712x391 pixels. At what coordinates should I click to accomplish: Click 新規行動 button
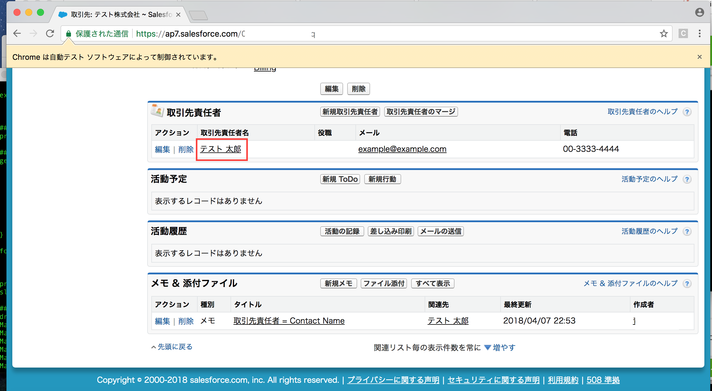coord(382,179)
